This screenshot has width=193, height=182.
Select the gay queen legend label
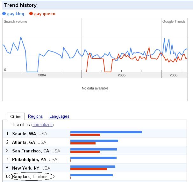click(x=45, y=14)
